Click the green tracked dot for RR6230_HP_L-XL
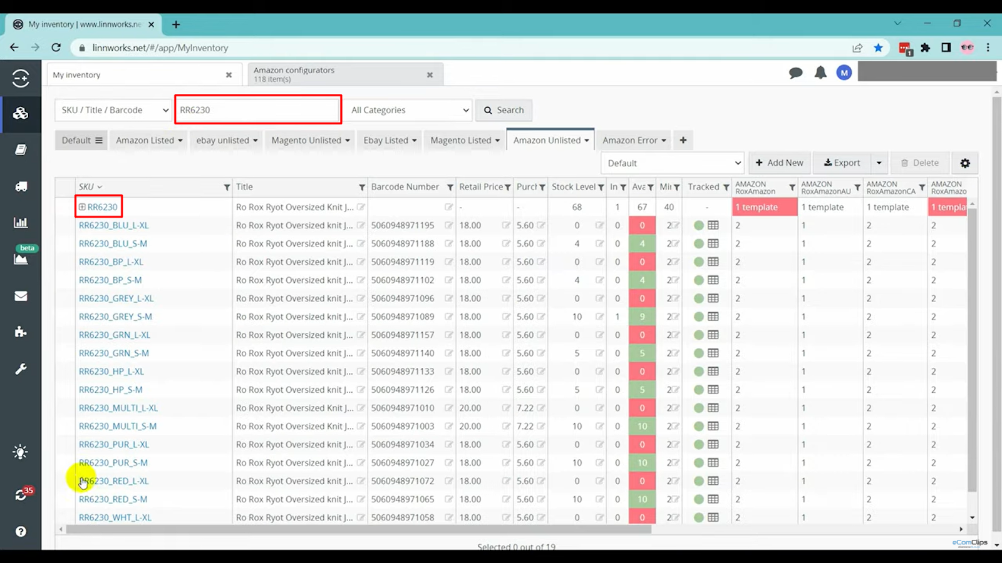This screenshot has width=1002, height=563. click(699, 372)
